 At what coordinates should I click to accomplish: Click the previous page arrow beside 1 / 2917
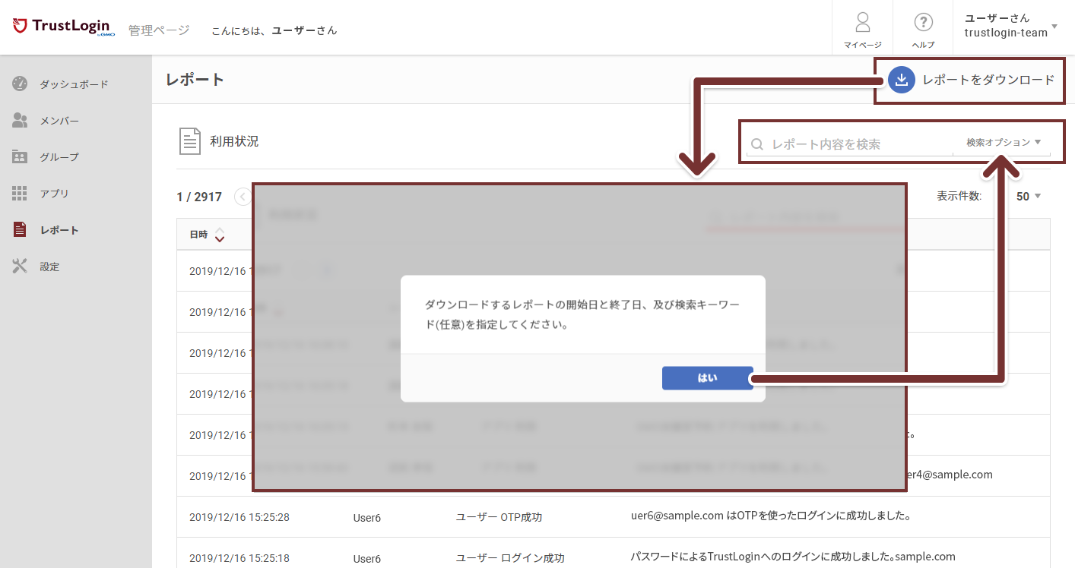coord(243,197)
